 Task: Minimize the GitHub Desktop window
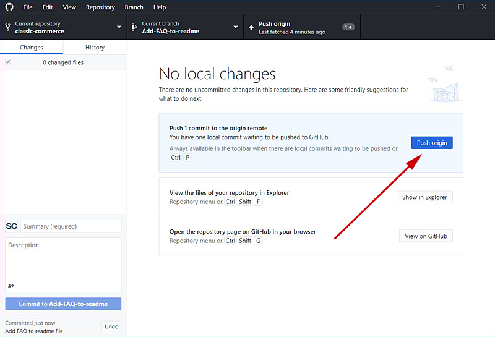[x=438, y=7]
